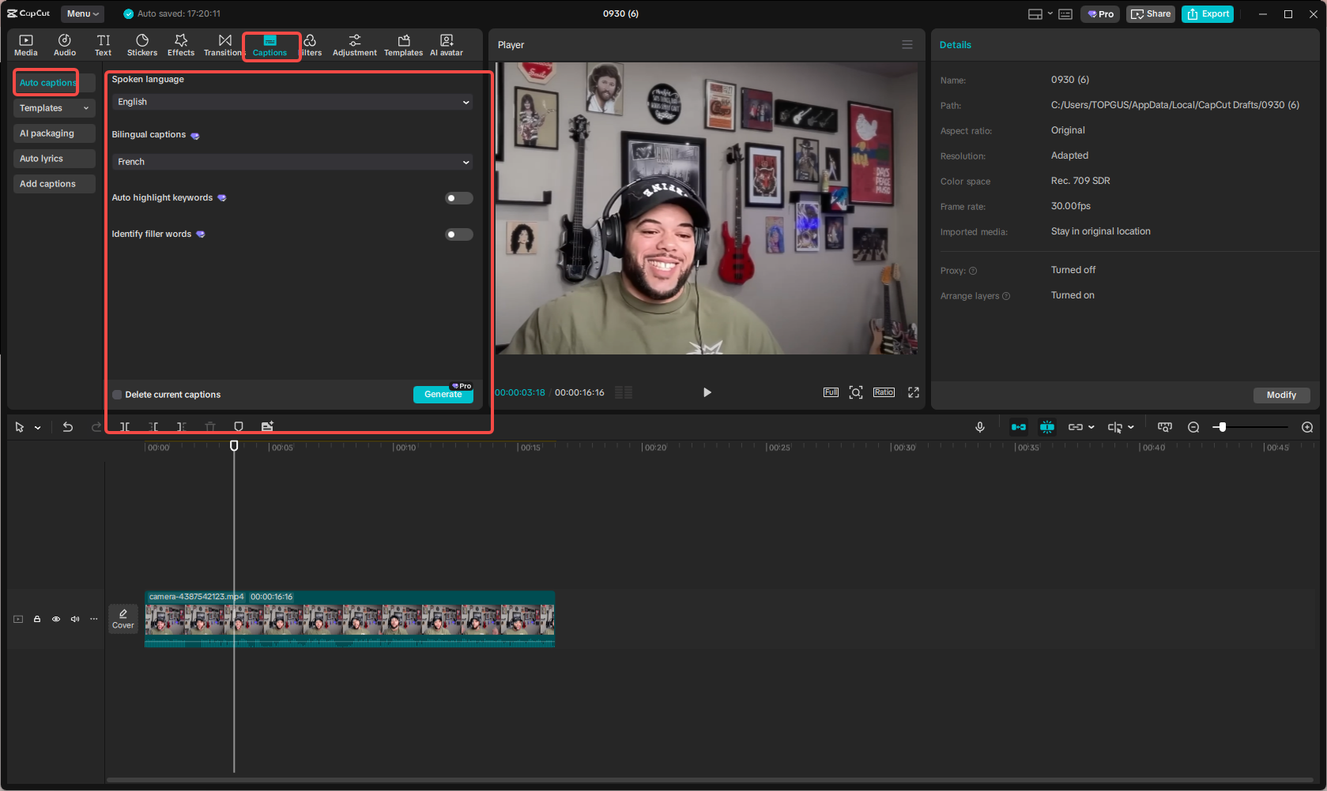Change the Bilingual captions language from French
1327x791 pixels.
point(292,161)
